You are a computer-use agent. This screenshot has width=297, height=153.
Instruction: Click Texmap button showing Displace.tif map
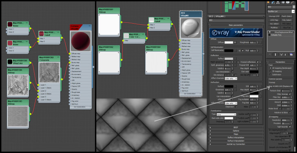click(x=281, y=87)
